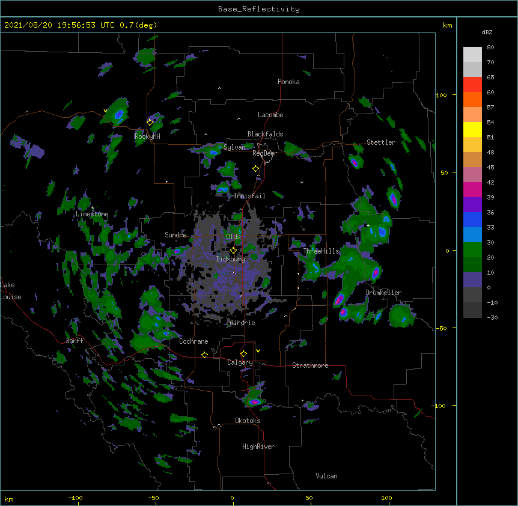
Task: Click the yellow diamond marker above Calgary
Action: pos(243,354)
